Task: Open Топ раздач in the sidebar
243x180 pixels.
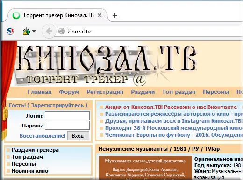Action: pyautogui.click(x=27, y=157)
